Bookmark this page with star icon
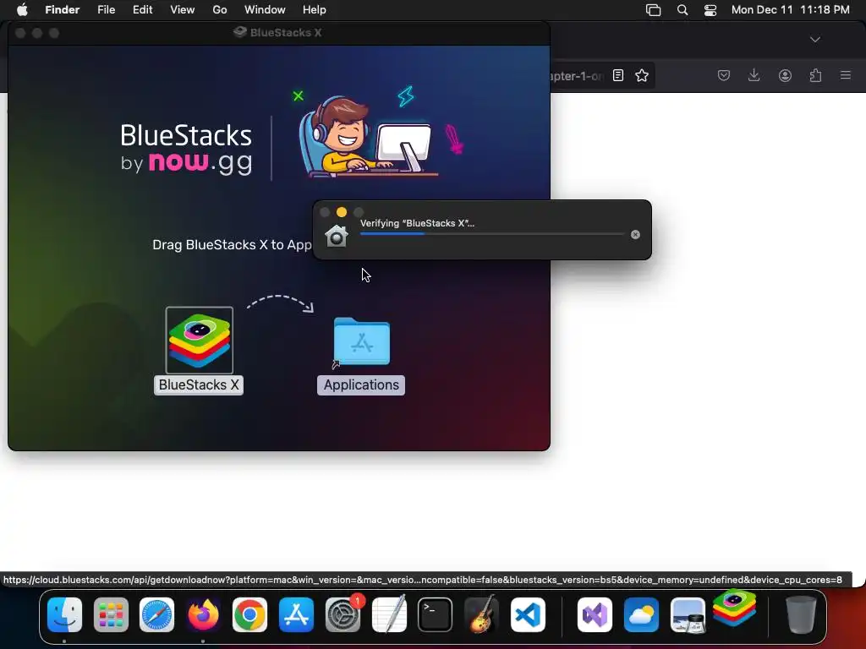This screenshot has width=866, height=649. tap(642, 75)
